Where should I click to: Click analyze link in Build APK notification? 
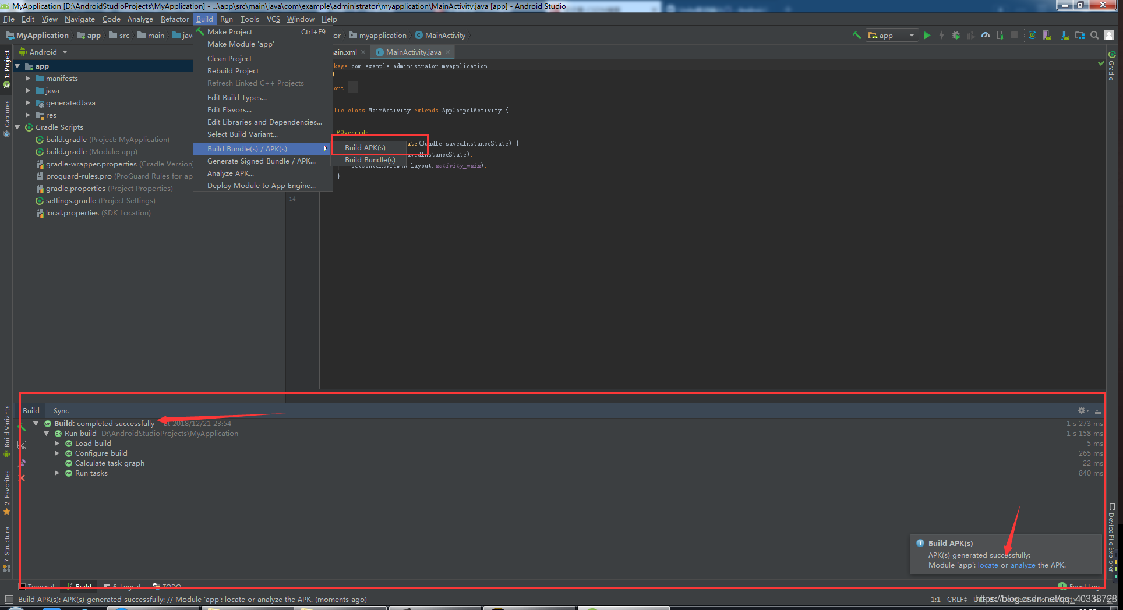[x=1023, y=565]
